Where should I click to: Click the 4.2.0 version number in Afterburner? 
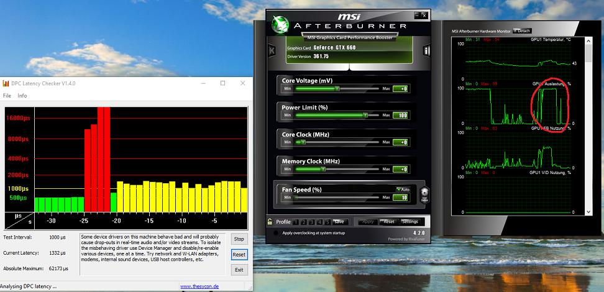point(419,233)
